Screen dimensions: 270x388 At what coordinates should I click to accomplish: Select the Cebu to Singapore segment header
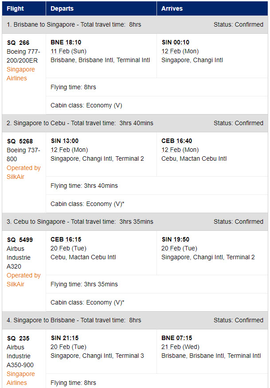tap(135, 222)
